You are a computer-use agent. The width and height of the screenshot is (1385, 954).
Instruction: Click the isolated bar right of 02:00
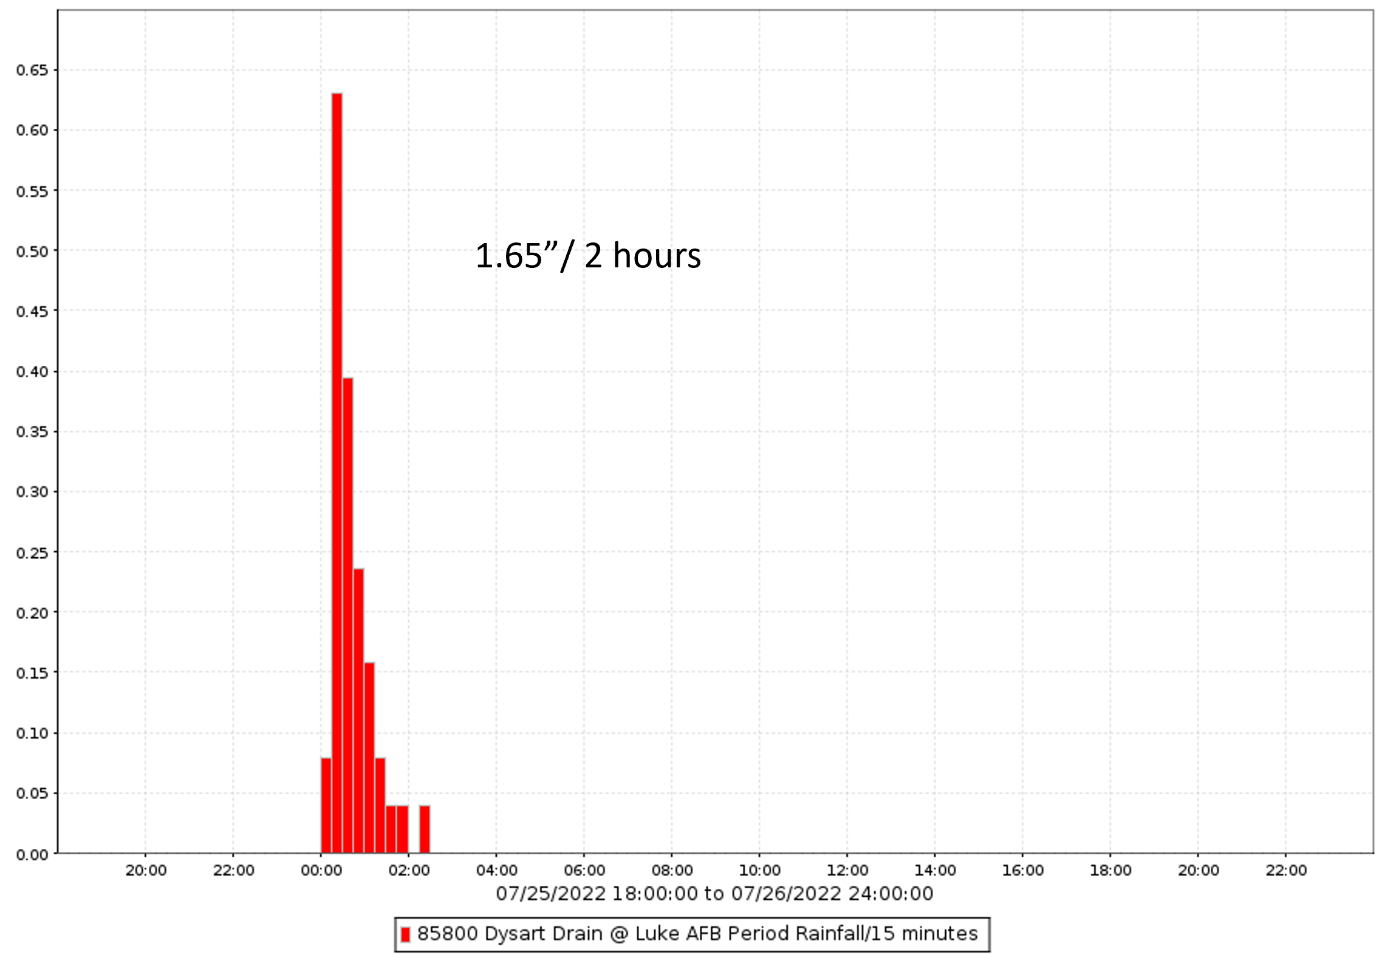point(425,829)
